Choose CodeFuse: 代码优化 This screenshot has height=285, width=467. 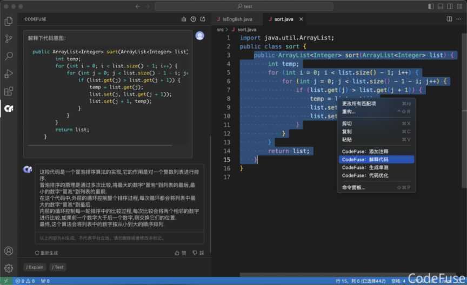[x=376, y=175]
